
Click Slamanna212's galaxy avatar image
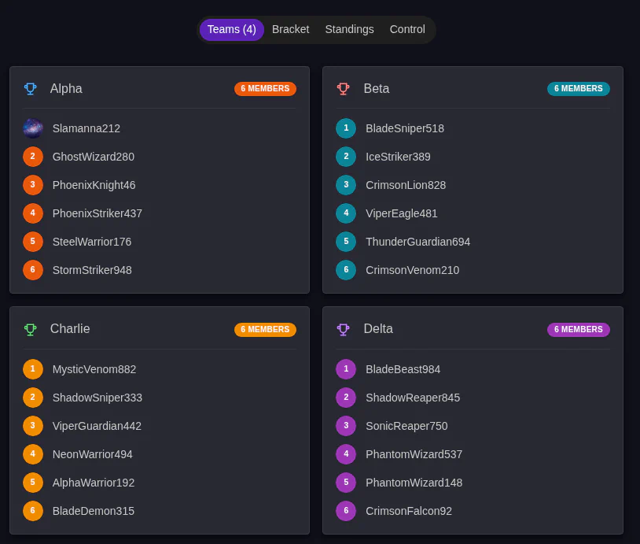[32, 128]
